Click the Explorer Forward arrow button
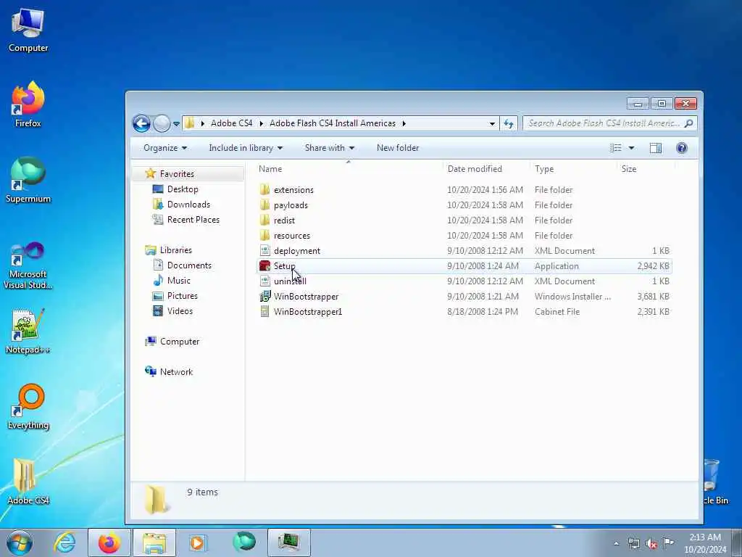Screen dimensions: 742x557 pos(162,123)
